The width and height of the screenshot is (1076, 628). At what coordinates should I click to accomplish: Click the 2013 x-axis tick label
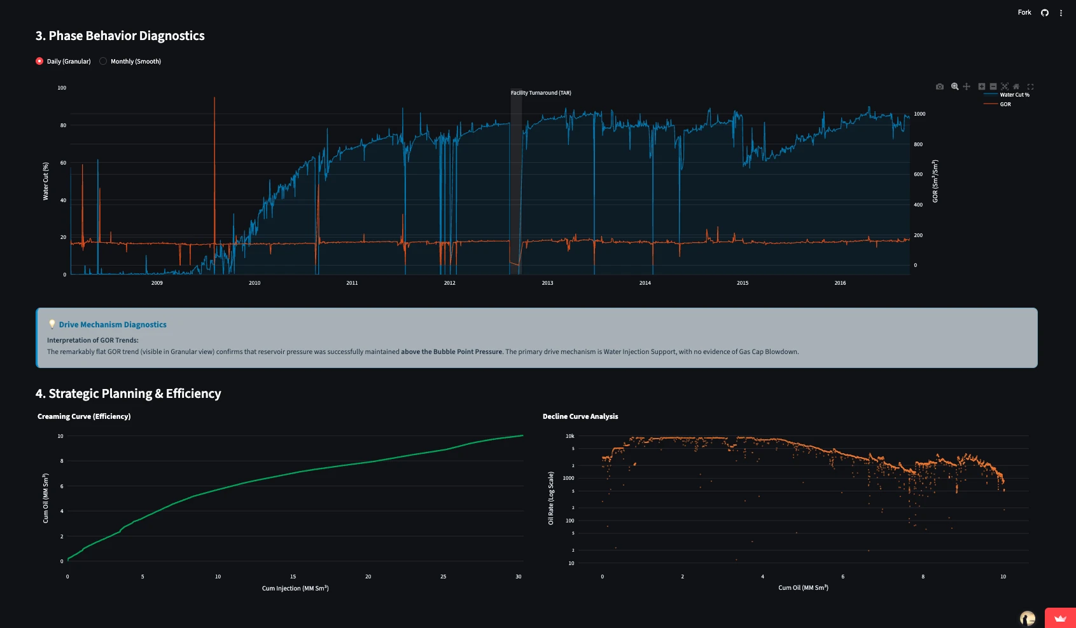click(547, 283)
